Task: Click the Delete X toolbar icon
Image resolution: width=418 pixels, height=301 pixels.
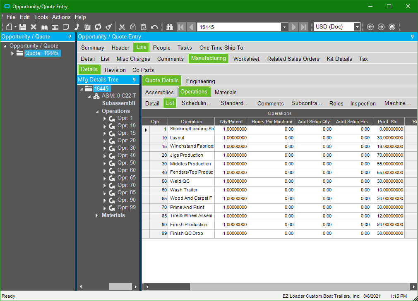Action: (x=34, y=27)
